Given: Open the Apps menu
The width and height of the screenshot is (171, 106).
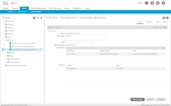Looking at the screenshot, I should (88, 8).
